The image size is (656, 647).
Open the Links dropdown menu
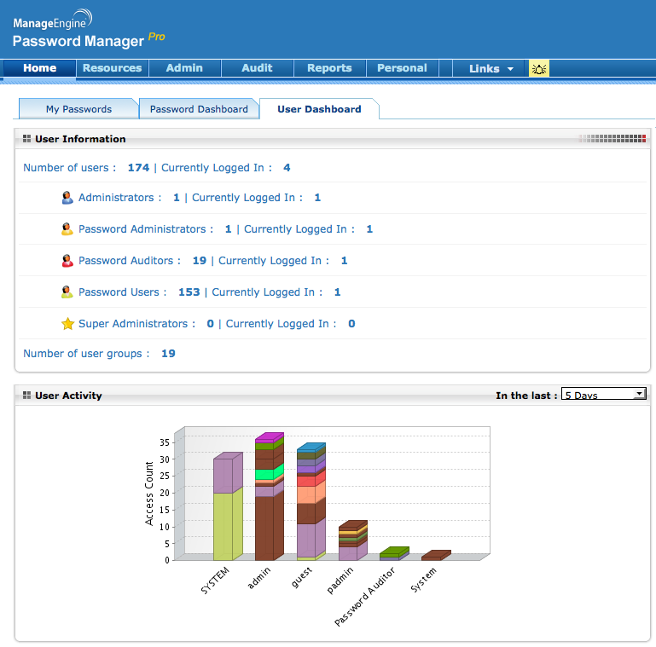pos(491,68)
